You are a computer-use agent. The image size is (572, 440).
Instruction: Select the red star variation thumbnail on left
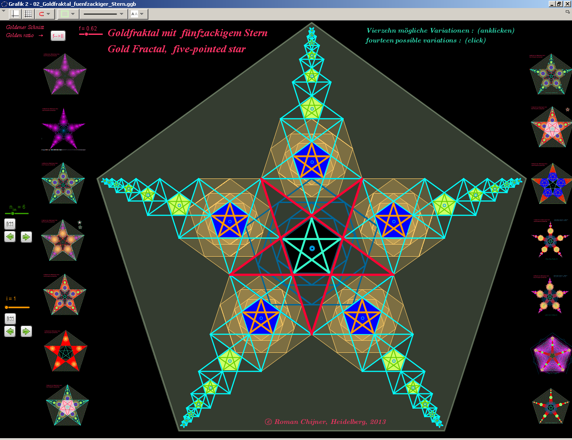pyautogui.click(x=66, y=351)
